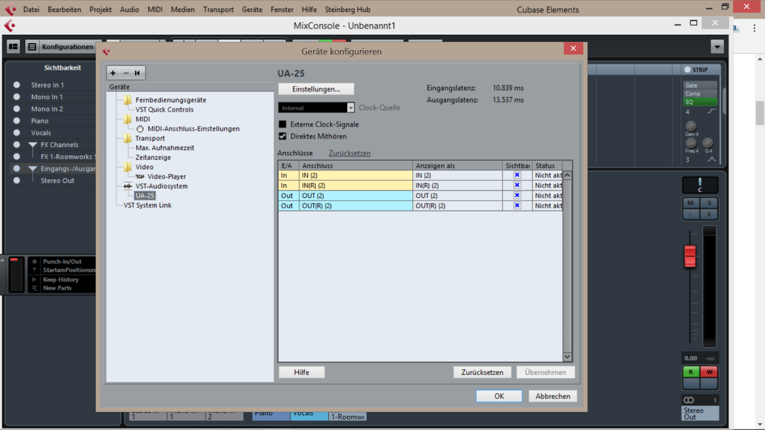This screenshot has width=765, height=430.
Task: Select UA-25 in the Geräte tree
Action: click(x=145, y=195)
